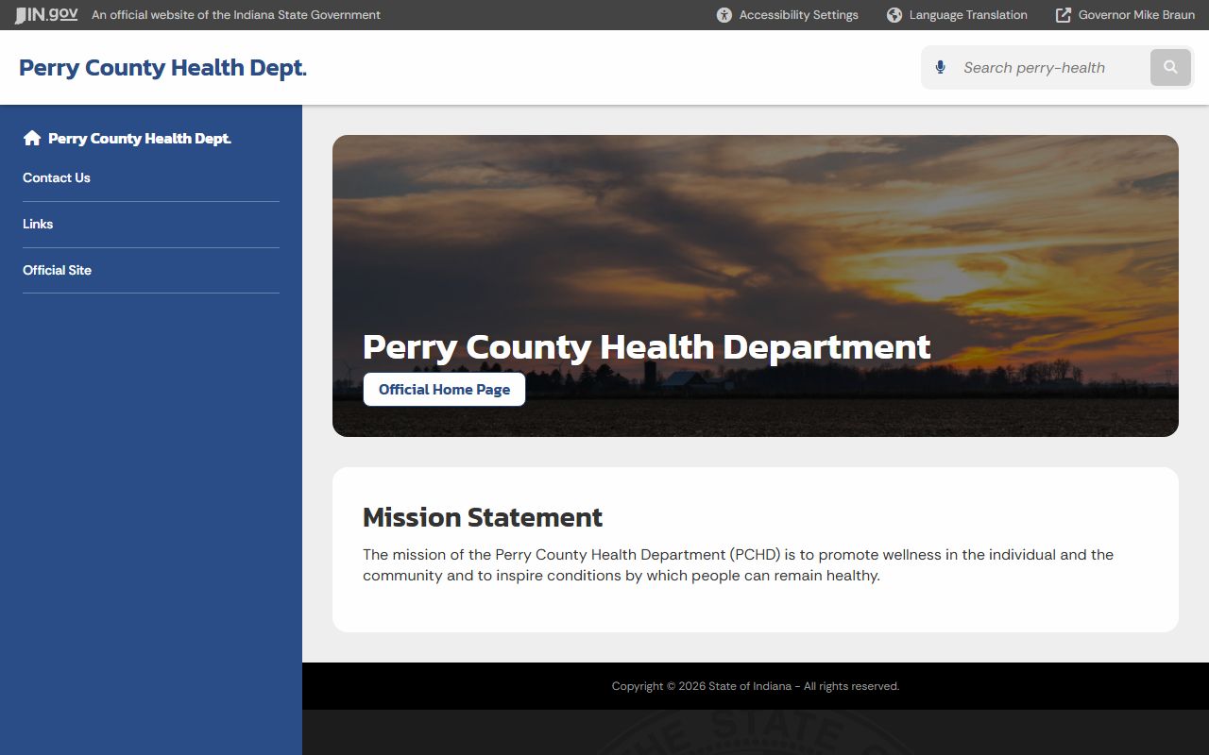Click the globe icon for translation
Viewport: 1209px width, 755px height.
894,15
